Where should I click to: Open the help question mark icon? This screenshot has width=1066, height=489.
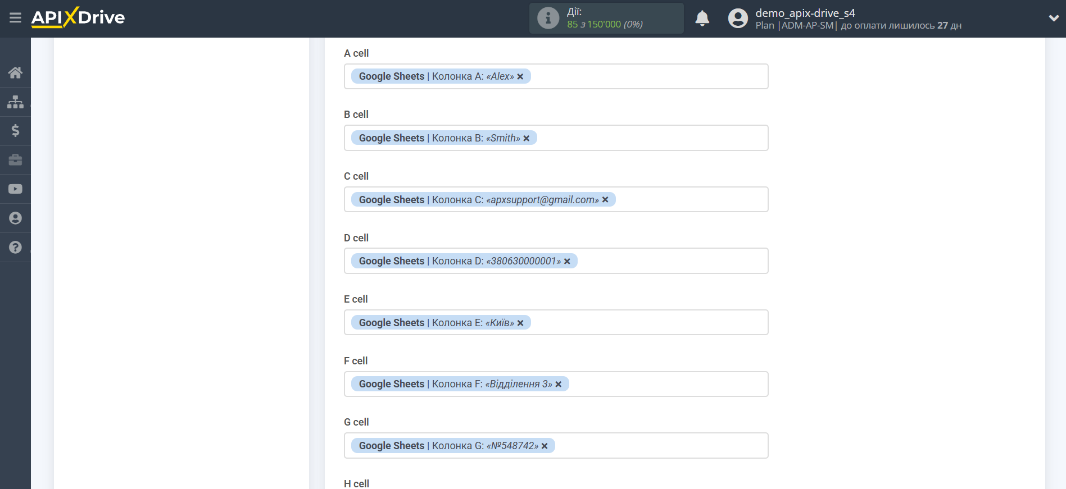click(15, 248)
